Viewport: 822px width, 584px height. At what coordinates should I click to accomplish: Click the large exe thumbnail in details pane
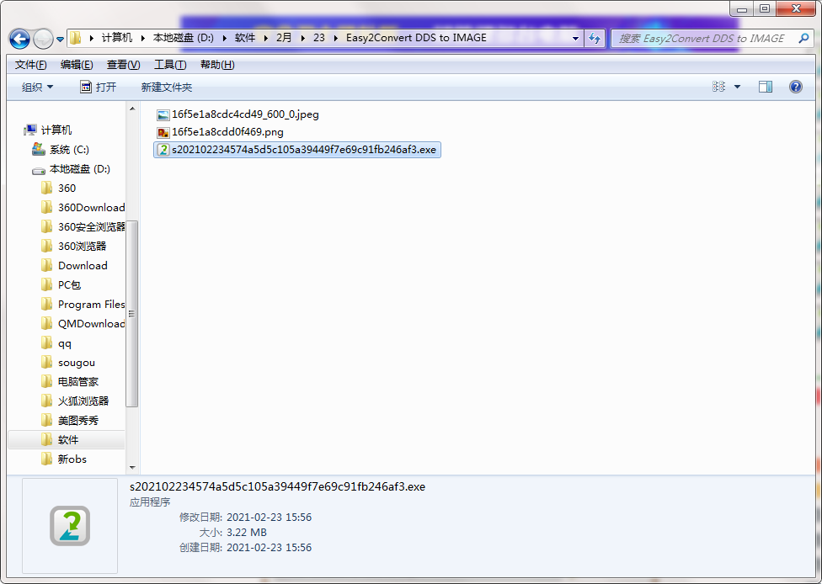click(x=70, y=525)
